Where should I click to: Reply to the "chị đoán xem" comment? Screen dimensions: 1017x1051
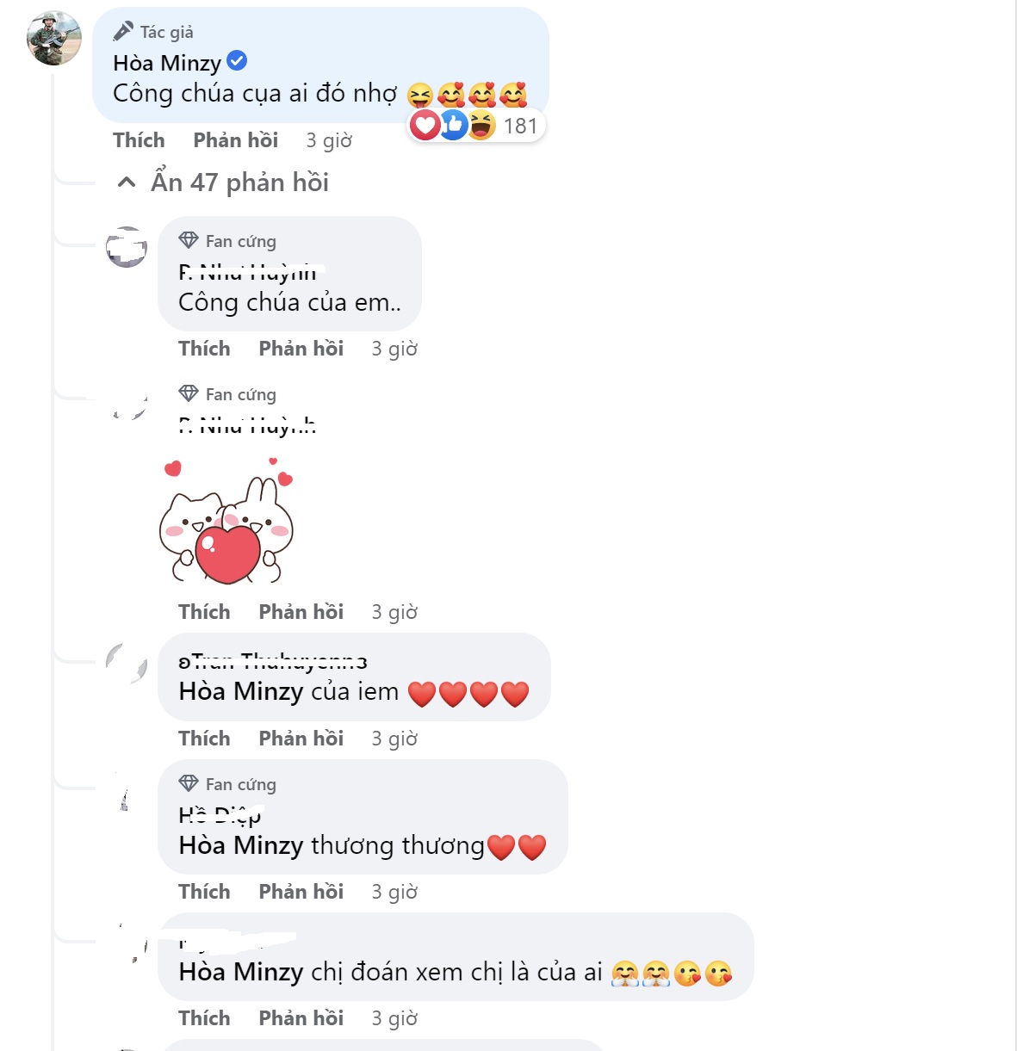[301, 1018]
